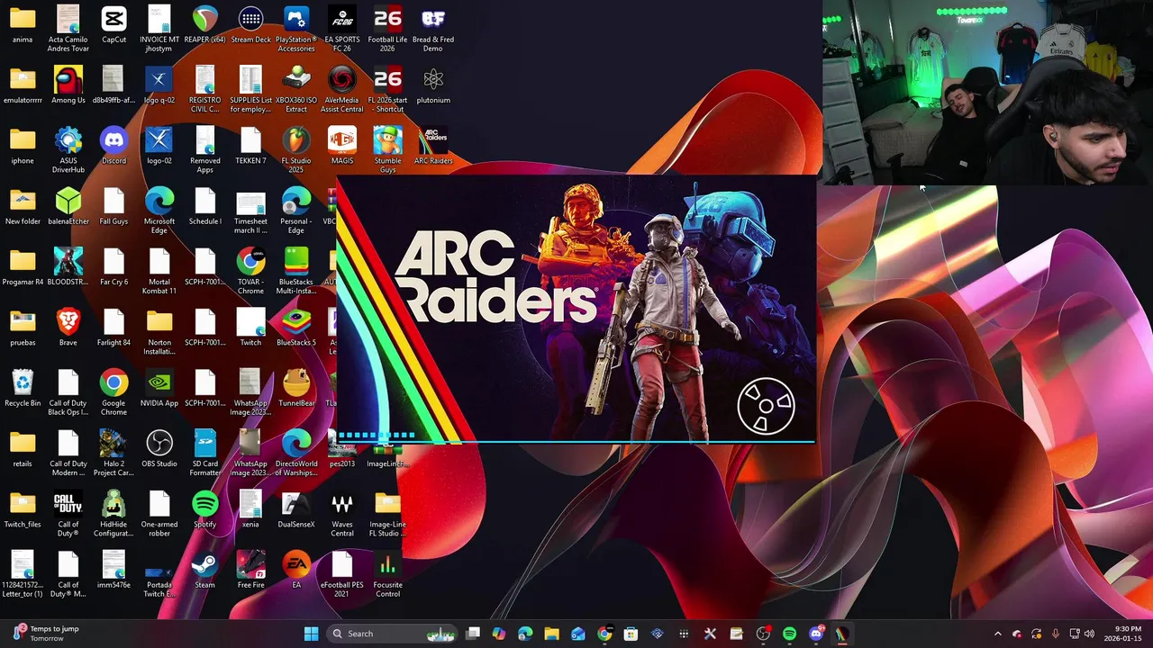Open AVerMedia Assist Central desktop icon
The height and width of the screenshot is (648, 1153).
342,89
